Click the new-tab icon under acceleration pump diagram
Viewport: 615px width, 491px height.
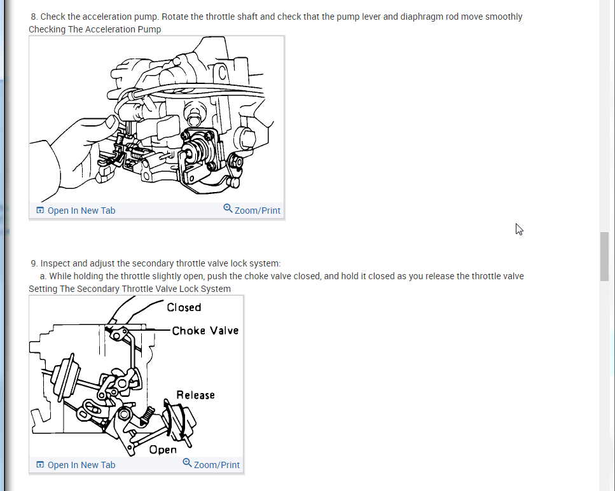pos(40,211)
